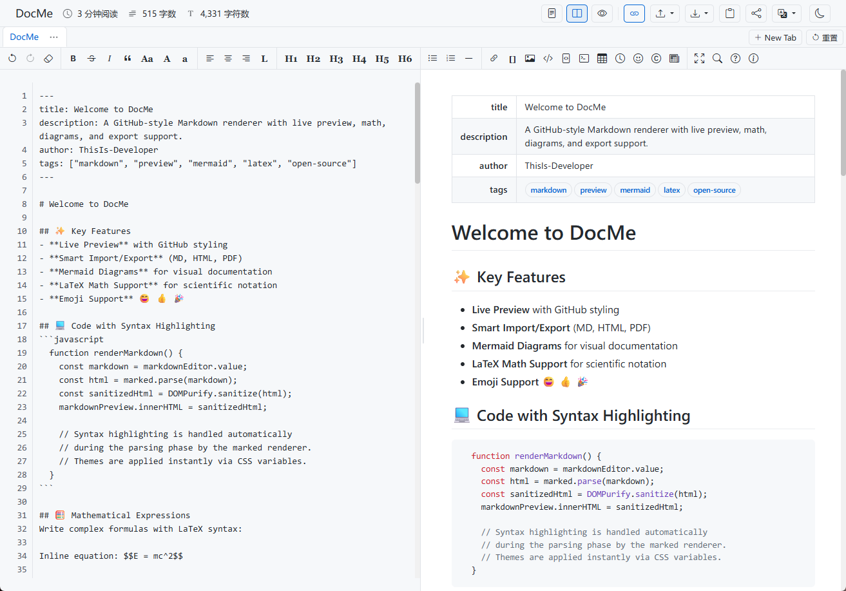Insert an H5 heading
The width and height of the screenshot is (846, 591).
coord(382,59)
